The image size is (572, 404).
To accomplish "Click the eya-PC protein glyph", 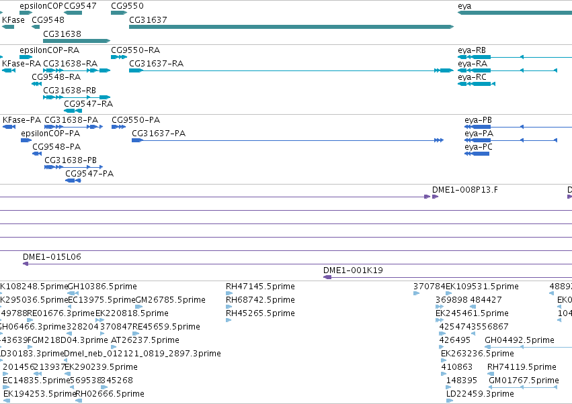I will point(477,154).
